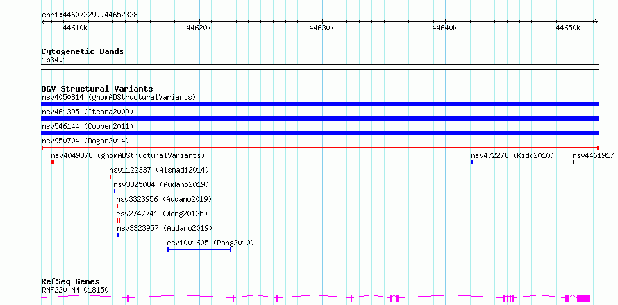Image resolution: width=618 pixels, height=305 pixels.
Task: Click the esv2747741 (Wong2012b) label
Action: [x=162, y=214]
